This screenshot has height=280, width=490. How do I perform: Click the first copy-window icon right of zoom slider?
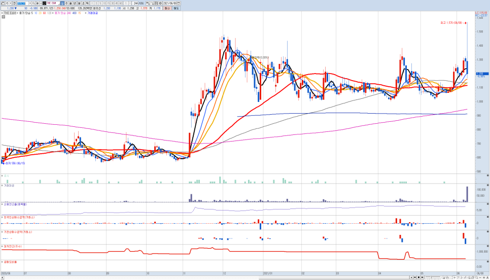coord(443,277)
